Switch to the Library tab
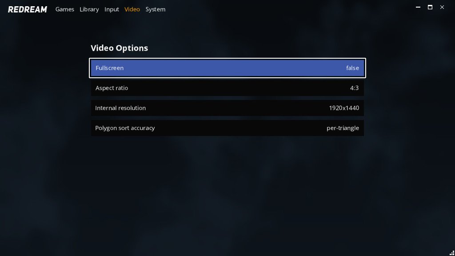The image size is (455, 256). pyautogui.click(x=89, y=9)
